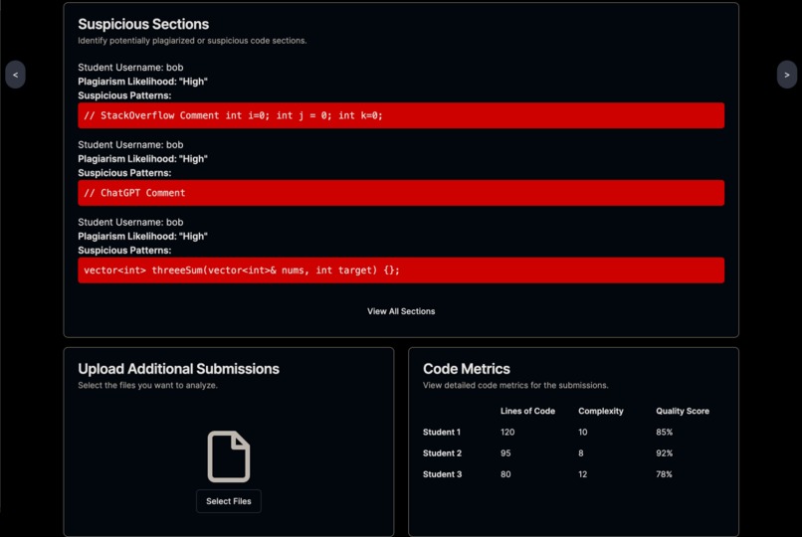Click Student 3 complexity value 12

tap(582, 474)
